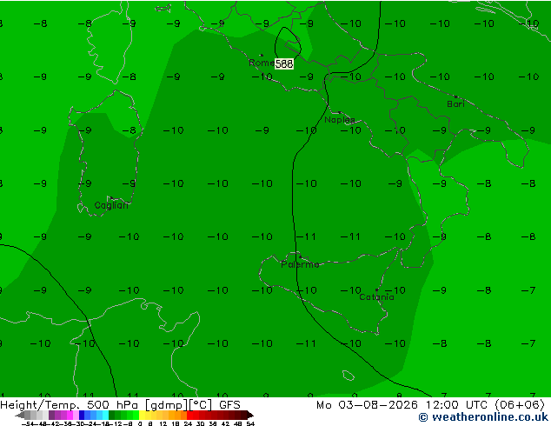Click the Naples city label
Image resolution: width=551 pixels, height=426 pixels.
pyautogui.click(x=340, y=120)
